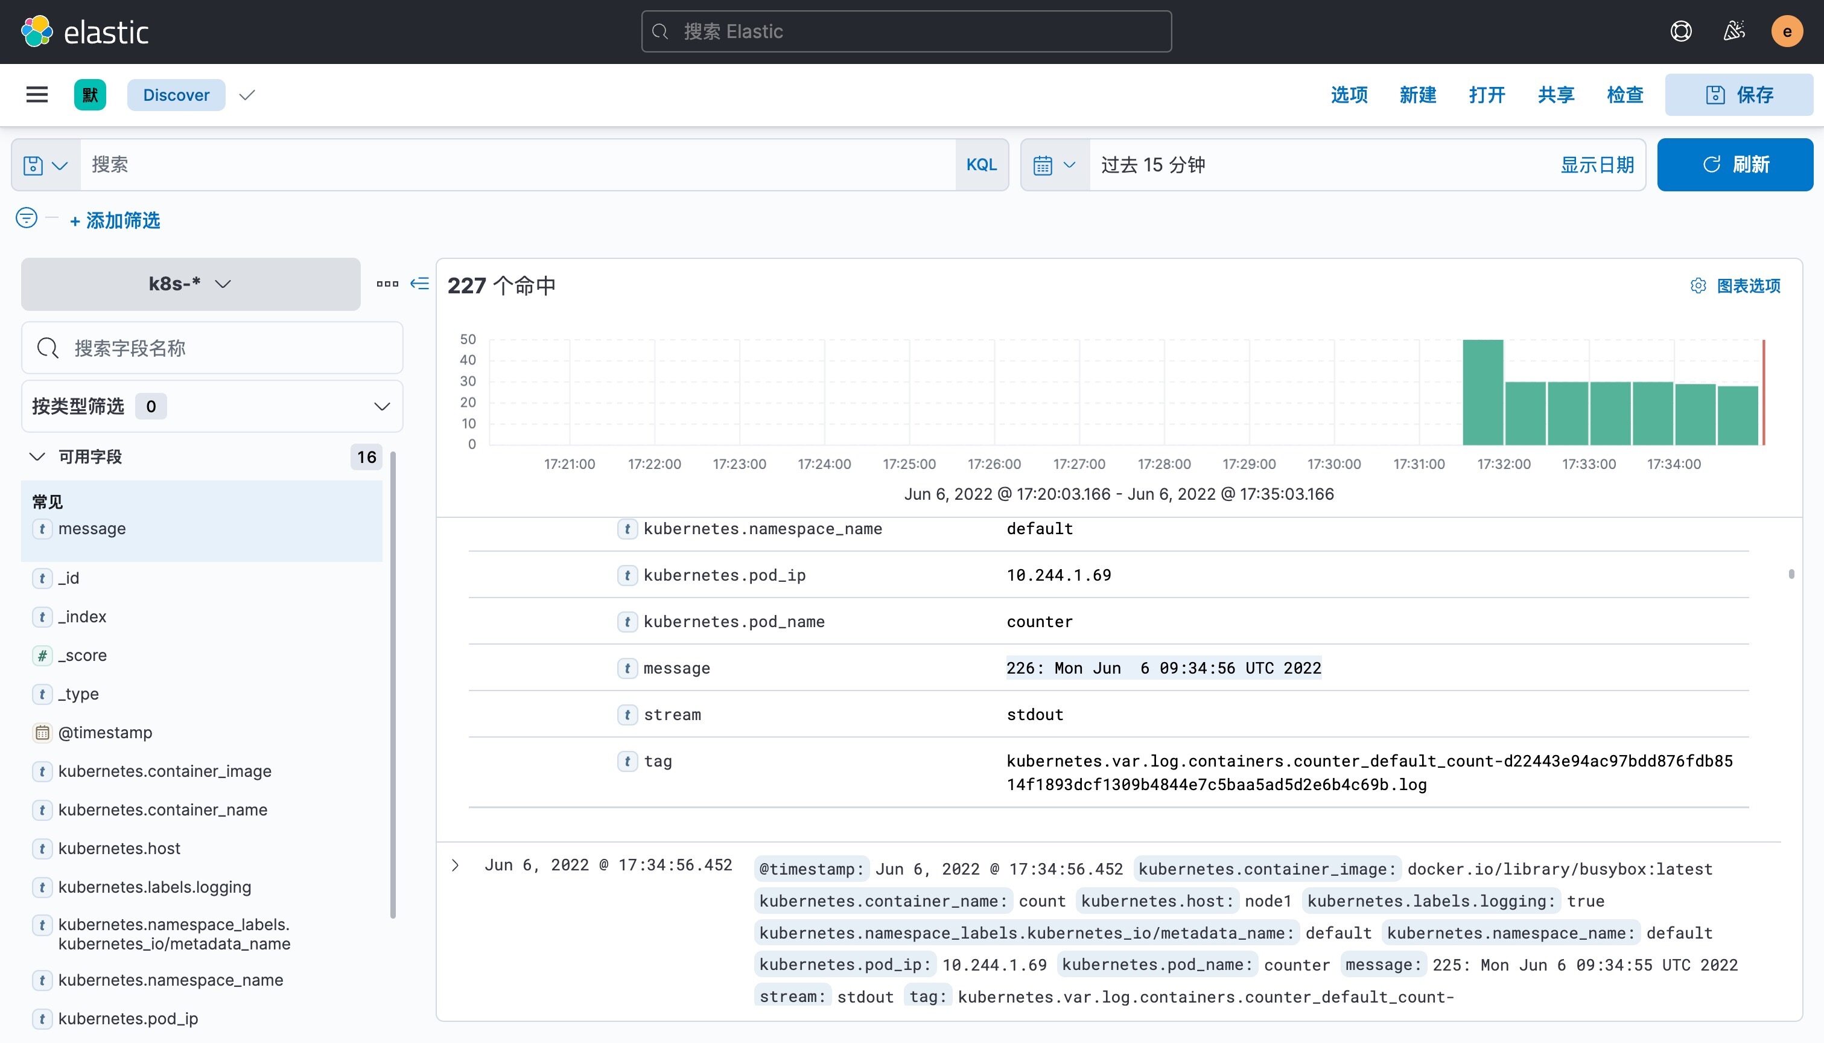The height and width of the screenshot is (1043, 1824).
Task: Expand the 17:34:56.452 document row
Action: pyautogui.click(x=456, y=866)
